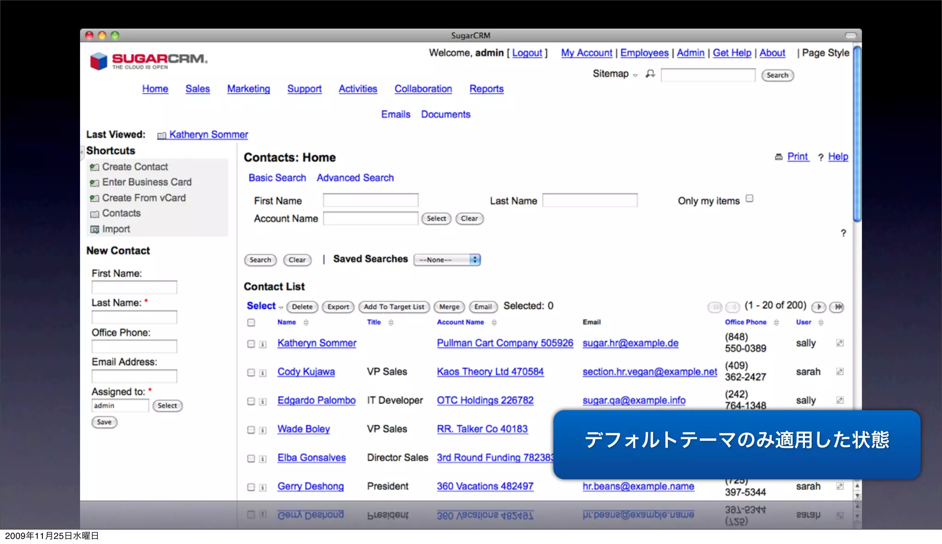Open the Saved Searches dropdown
This screenshot has width=942, height=544.
pyautogui.click(x=447, y=260)
